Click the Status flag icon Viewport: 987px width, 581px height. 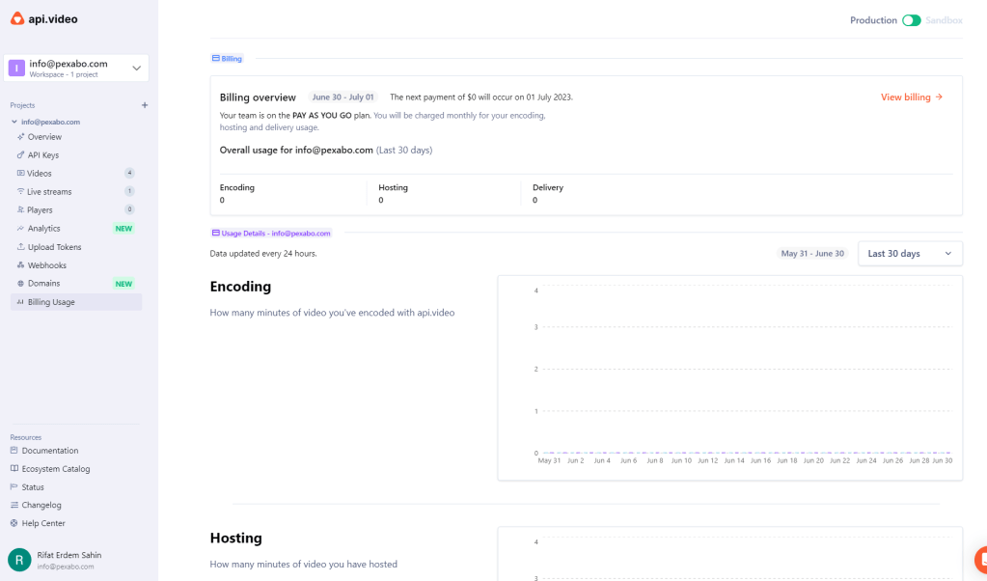pos(14,486)
